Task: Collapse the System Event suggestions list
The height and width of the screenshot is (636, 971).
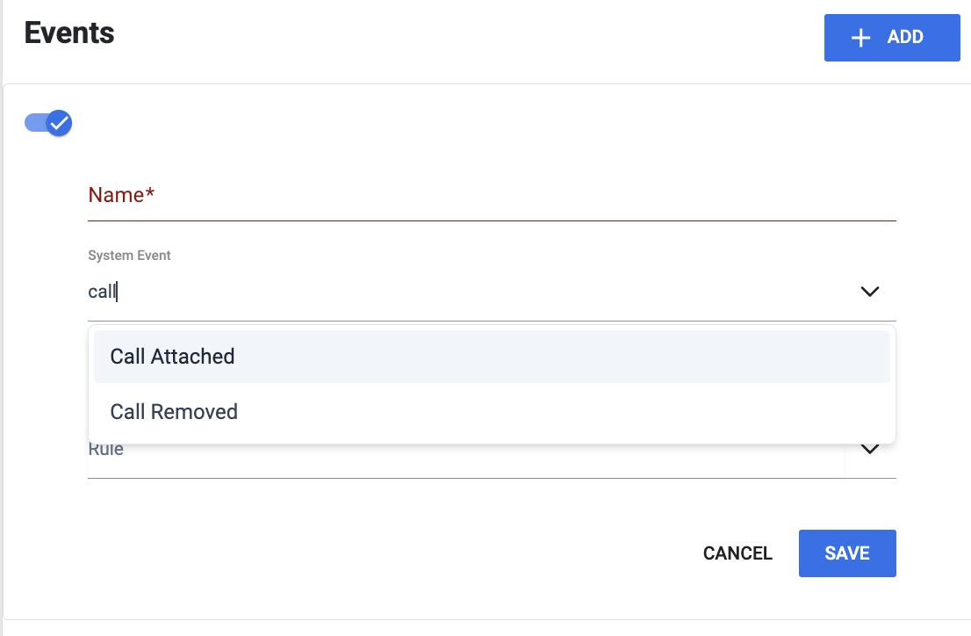Action: point(870,292)
